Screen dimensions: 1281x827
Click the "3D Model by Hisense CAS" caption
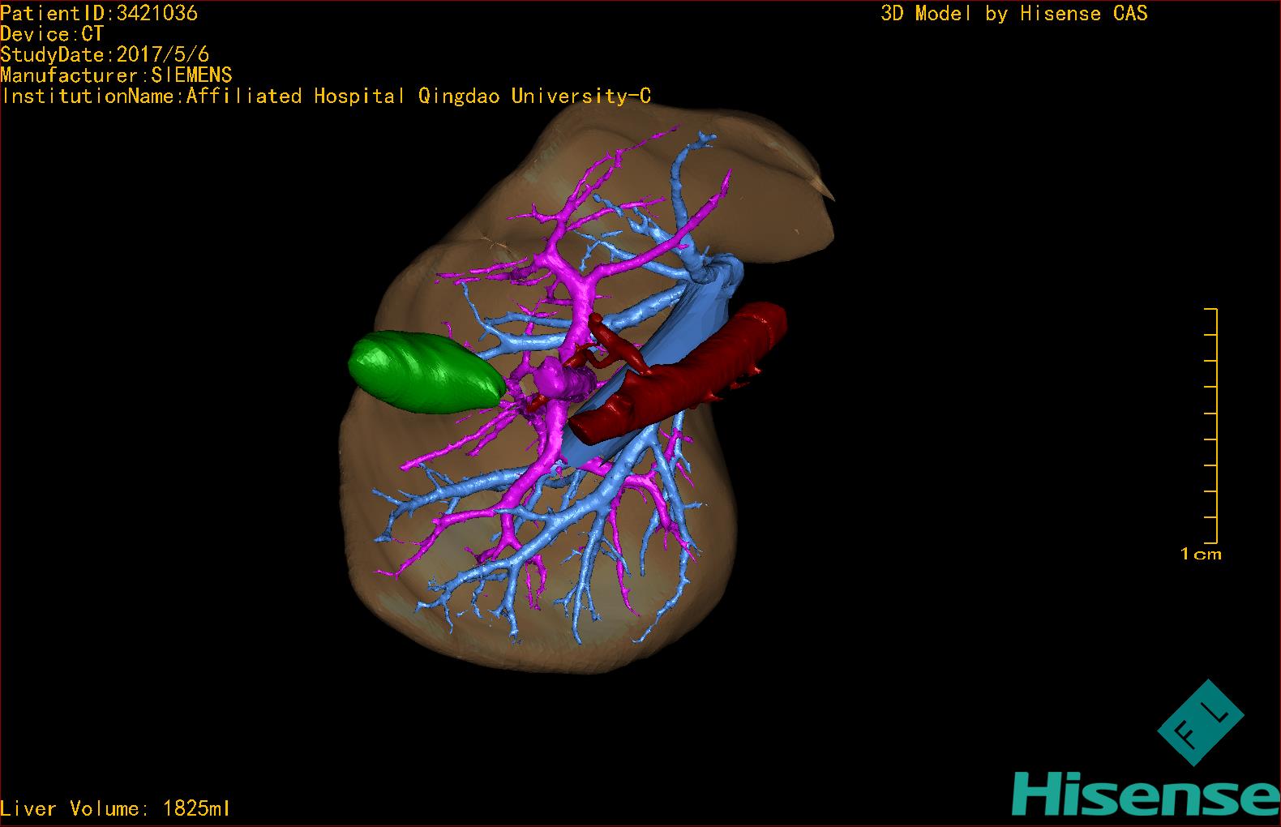[1013, 14]
